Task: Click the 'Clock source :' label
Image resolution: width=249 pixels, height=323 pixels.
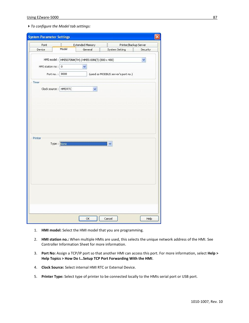Action: coord(50,89)
